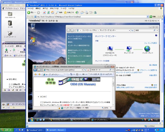Open ゴミ箱 trash on Linux desktop

click(x=10, y=24)
